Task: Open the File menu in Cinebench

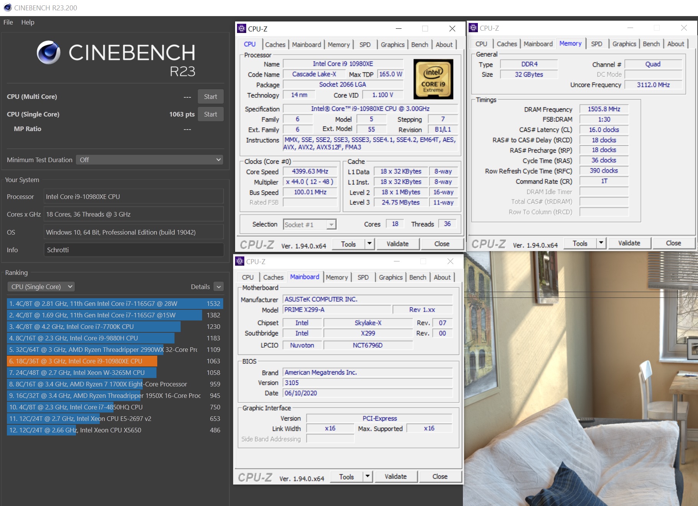Action: [x=8, y=22]
